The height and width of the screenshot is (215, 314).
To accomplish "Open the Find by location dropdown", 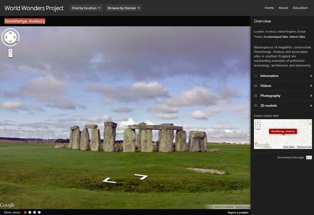I will (86, 8).
